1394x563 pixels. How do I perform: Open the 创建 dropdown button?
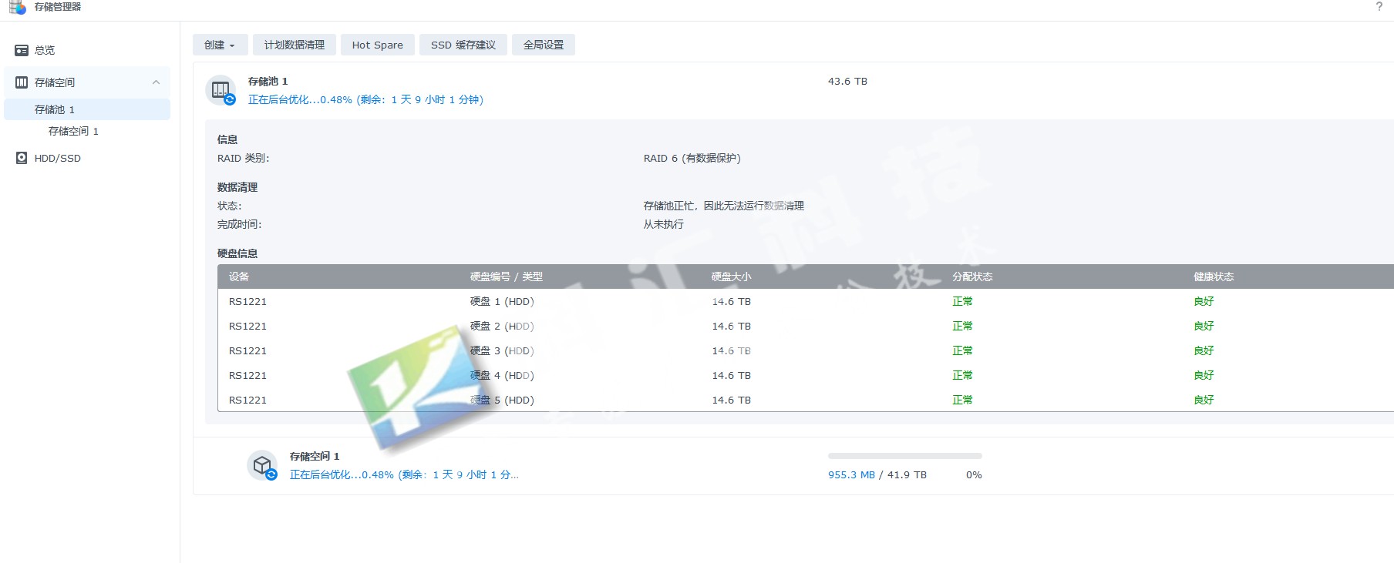(x=220, y=45)
